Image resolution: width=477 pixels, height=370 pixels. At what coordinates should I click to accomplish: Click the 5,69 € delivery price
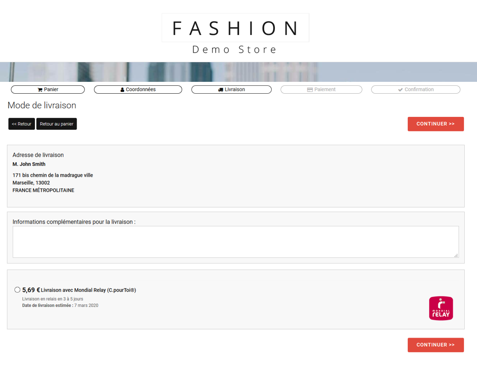click(x=31, y=289)
